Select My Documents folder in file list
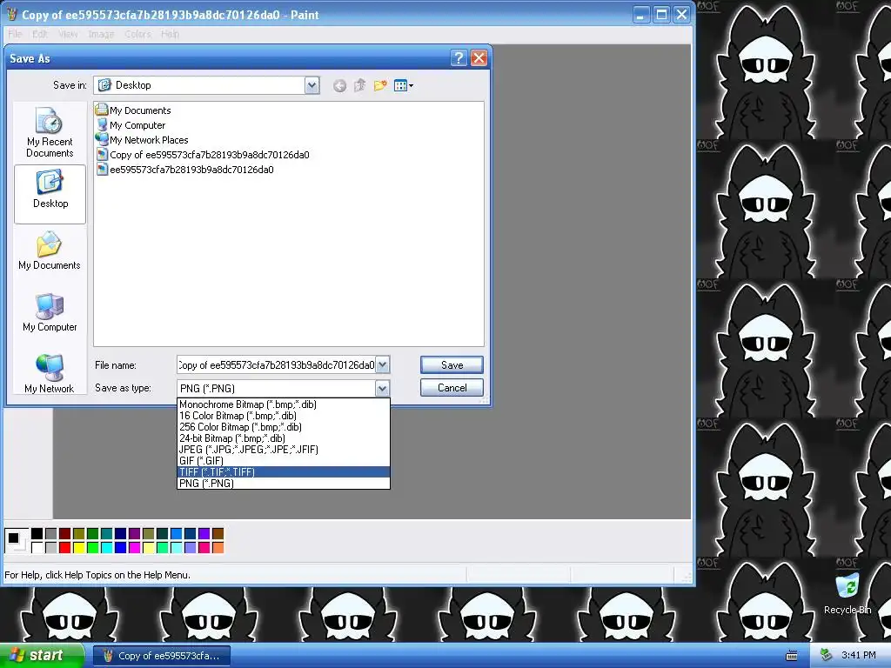This screenshot has height=668, width=891. point(134,110)
